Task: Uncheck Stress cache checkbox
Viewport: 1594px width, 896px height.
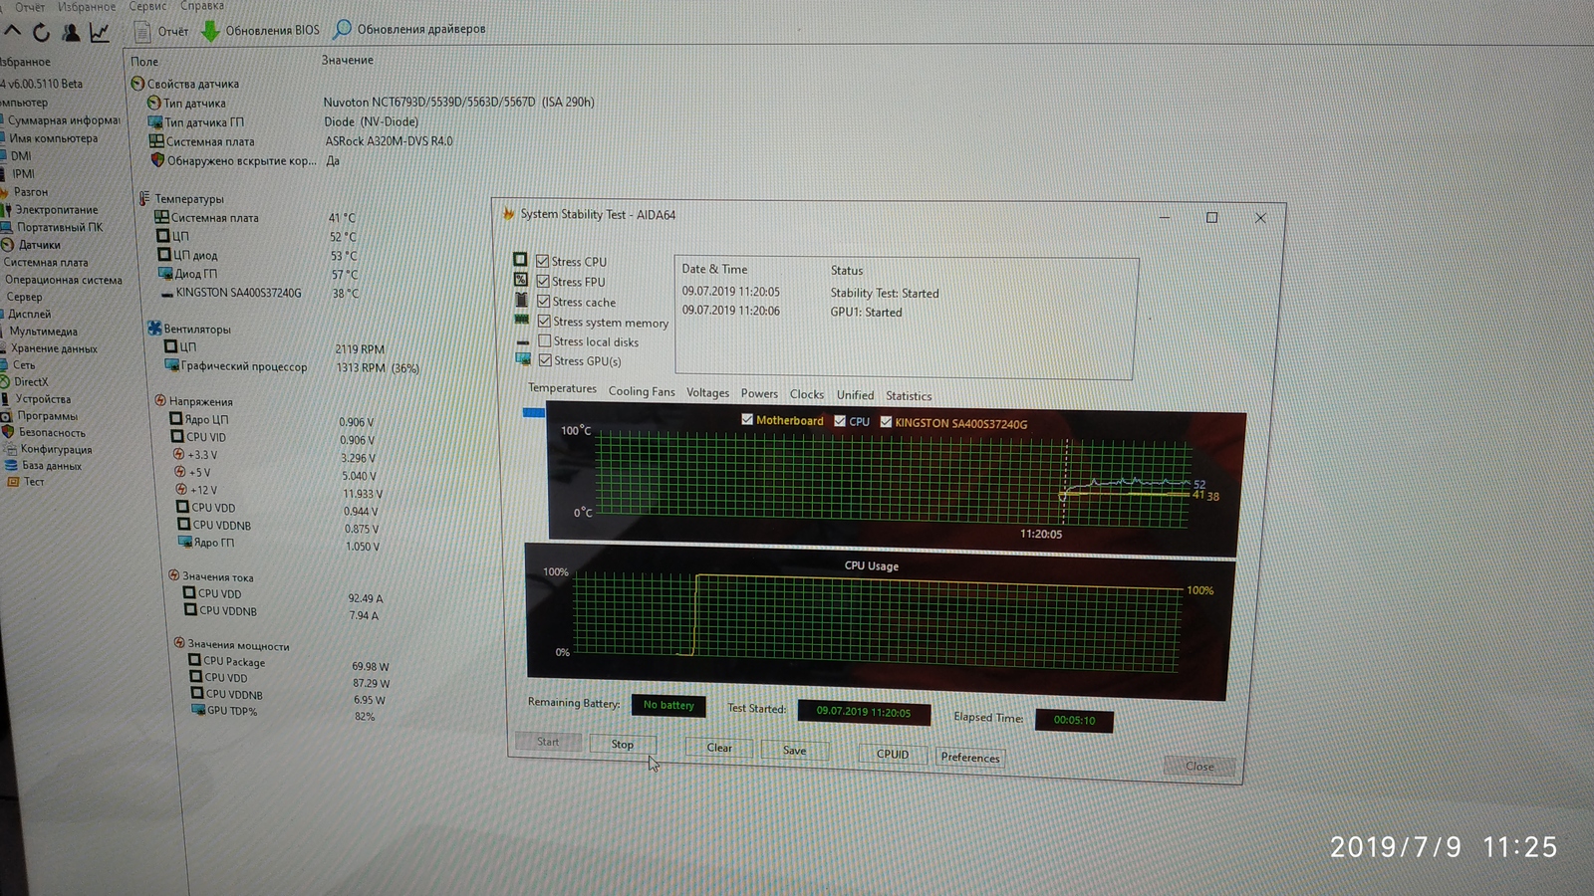Action: (x=544, y=301)
